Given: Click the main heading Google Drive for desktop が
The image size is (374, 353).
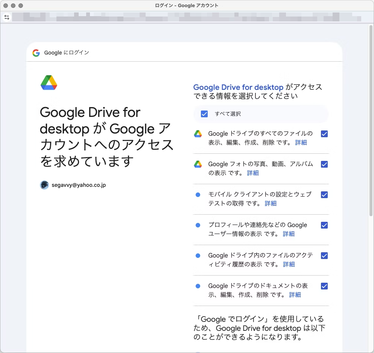Looking at the screenshot, I should click(x=106, y=137).
